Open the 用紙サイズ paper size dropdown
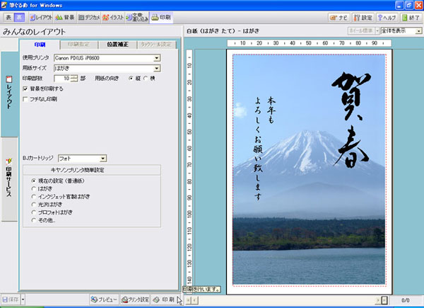The width and height of the screenshot is (424, 308). (x=157, y=67)
